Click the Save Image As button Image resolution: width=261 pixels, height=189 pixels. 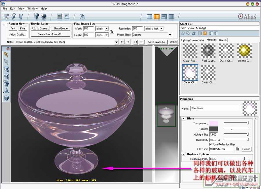tap(157, 42)
